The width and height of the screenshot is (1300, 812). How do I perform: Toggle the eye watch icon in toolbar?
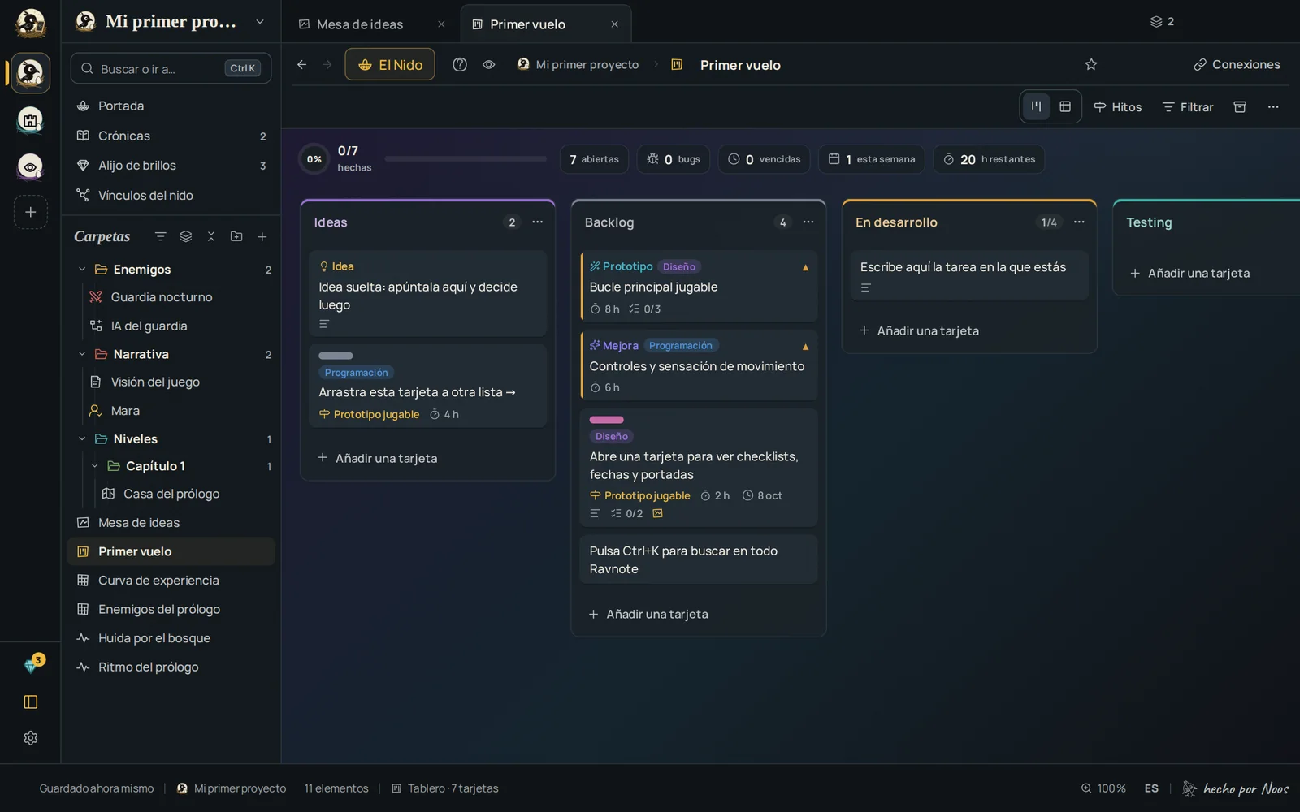click(489, 64)
